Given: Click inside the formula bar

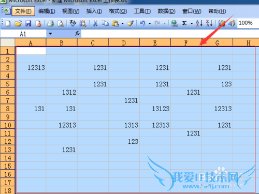Looking at the screenshot, I should (x=170, y=34).
